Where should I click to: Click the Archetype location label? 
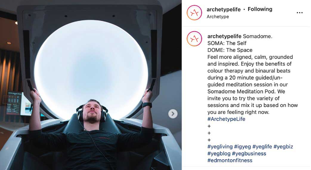[x=218, y=17]
